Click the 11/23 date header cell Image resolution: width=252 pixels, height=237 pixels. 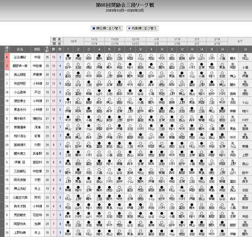[x=114, y=39]
